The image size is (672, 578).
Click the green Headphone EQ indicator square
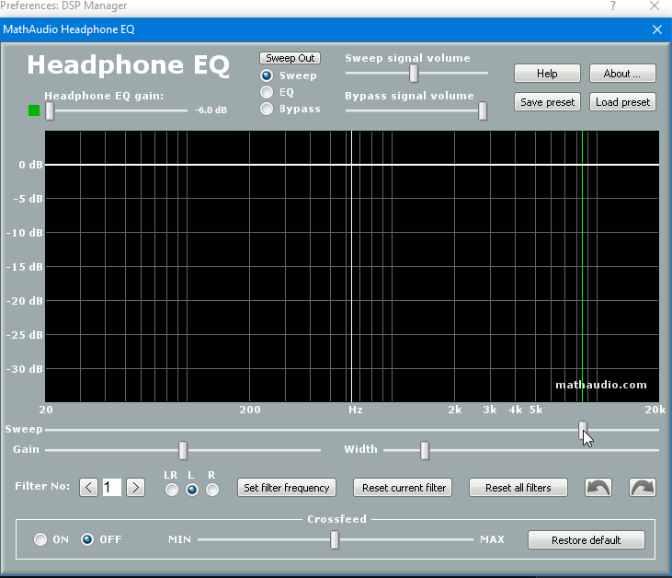pos(34,110)
